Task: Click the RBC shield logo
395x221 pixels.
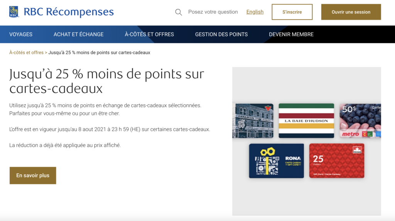Action: (14, 12)
